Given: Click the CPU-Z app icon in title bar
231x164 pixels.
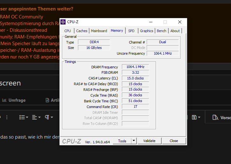Looking at the screenshot, I should coord(63,22).
